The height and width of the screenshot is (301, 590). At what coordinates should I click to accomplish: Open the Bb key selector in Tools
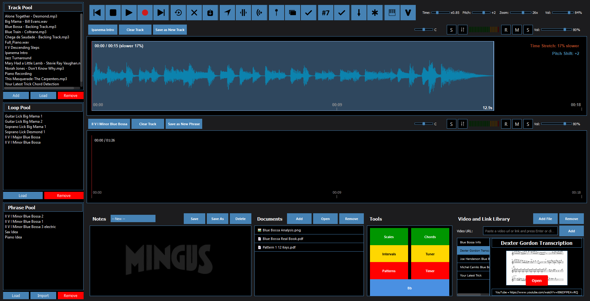pyautogui.click(x=409, y=288)
